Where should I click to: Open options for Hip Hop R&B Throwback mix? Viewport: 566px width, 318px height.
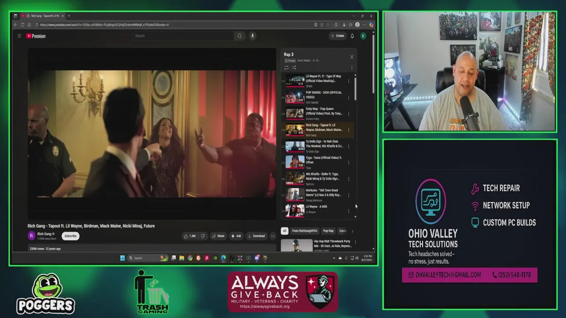pyautogui.click(x=355, y=242)
